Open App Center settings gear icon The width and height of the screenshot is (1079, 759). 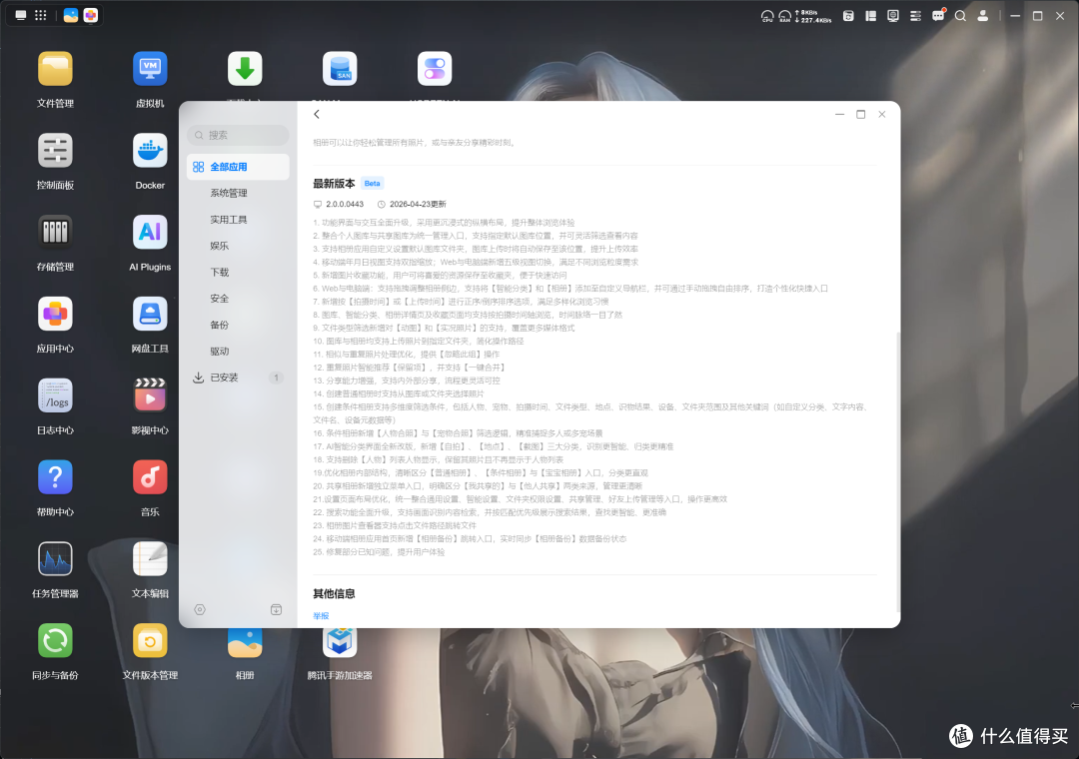[200, 609]
